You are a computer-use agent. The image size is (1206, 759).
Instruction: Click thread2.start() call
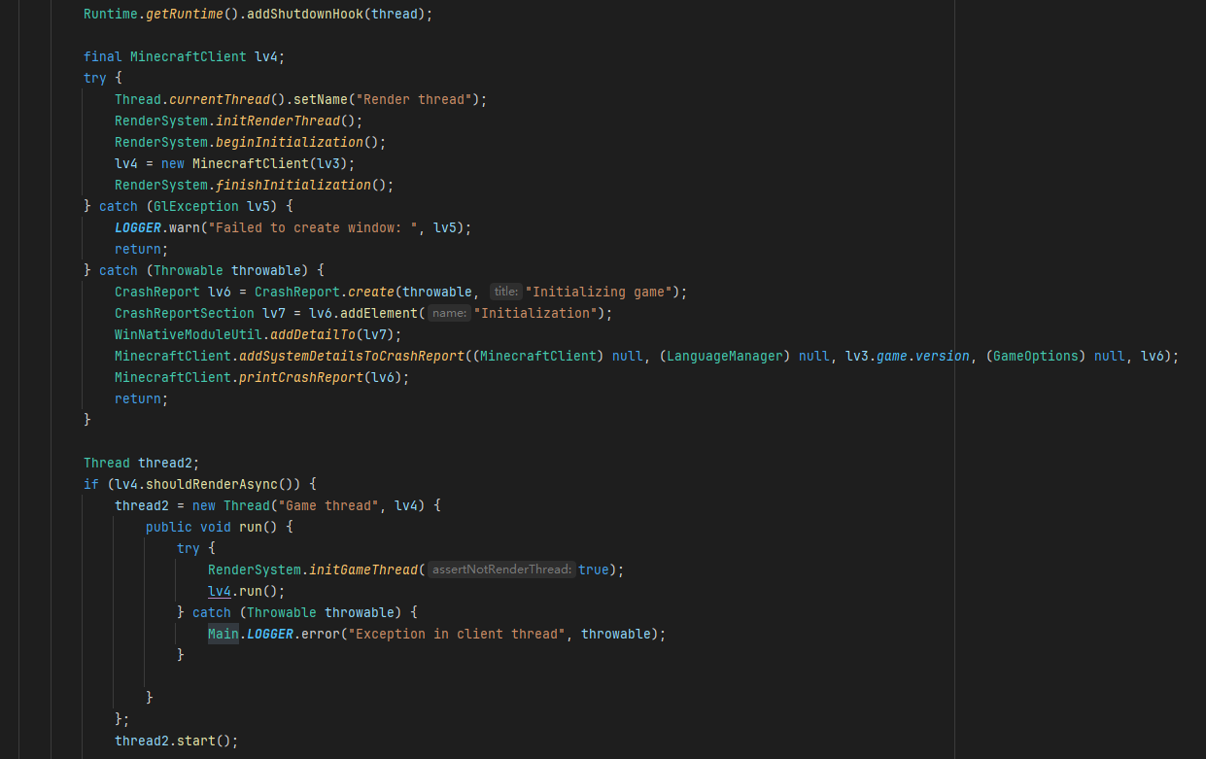[176, 742]
